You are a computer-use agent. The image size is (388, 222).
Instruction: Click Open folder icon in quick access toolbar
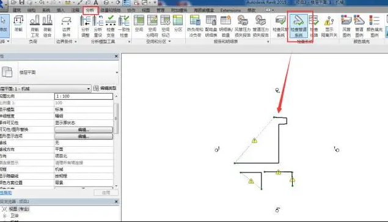pyautogui.click(x=14, y=2)
